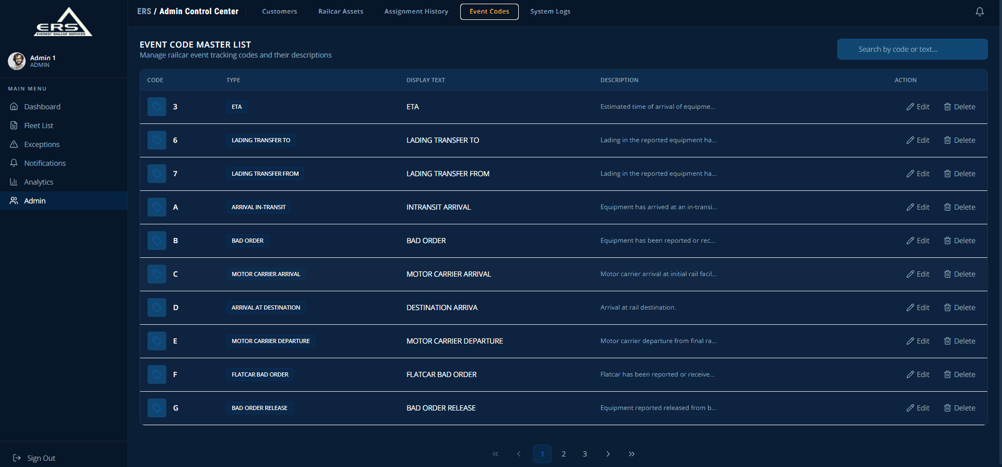Click the Admin 1 avatar picture

click(x=17, y=61)
